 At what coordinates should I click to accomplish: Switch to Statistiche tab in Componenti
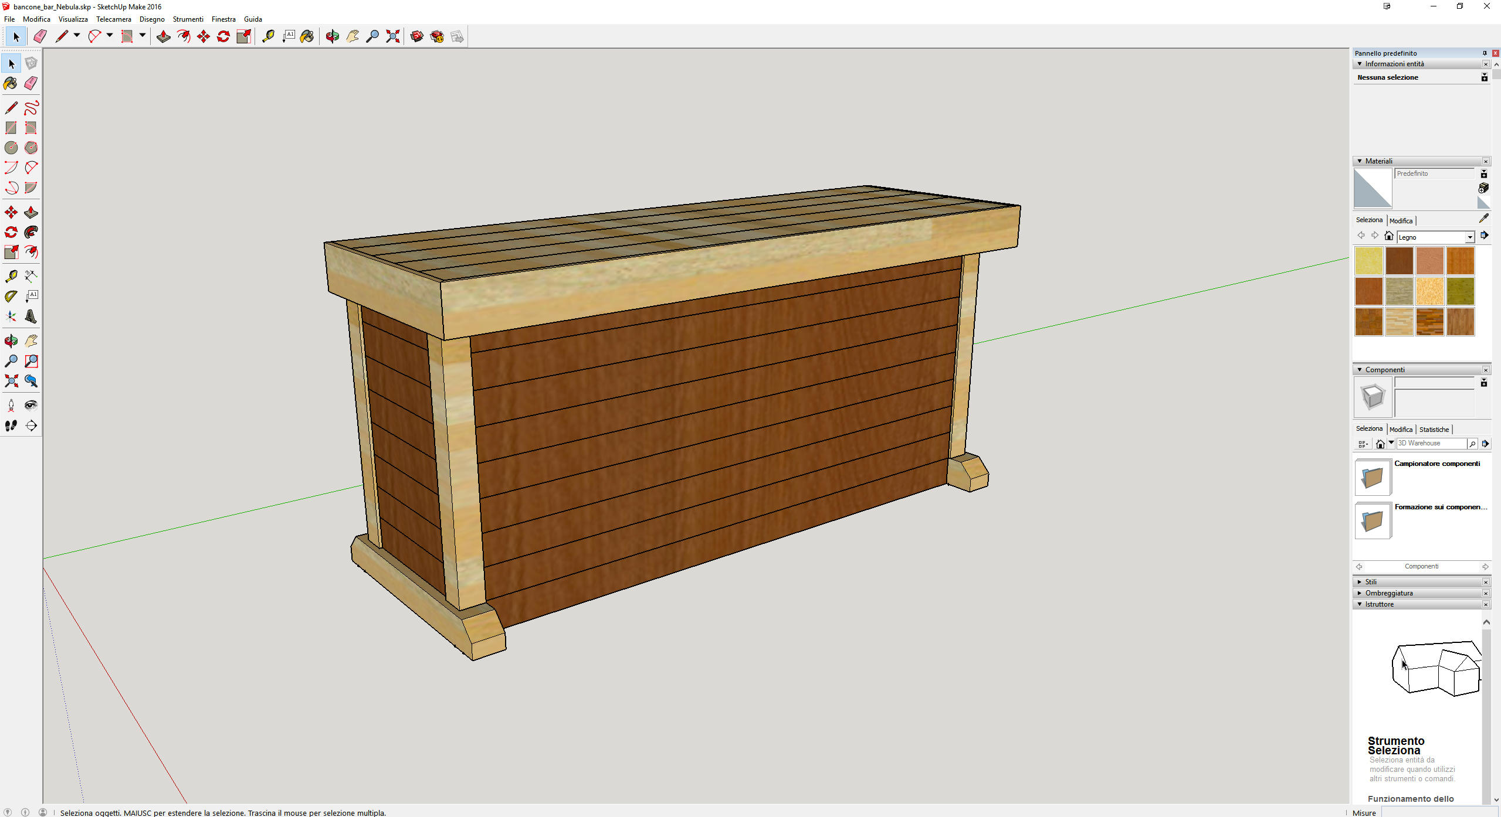coord(1434,430)
